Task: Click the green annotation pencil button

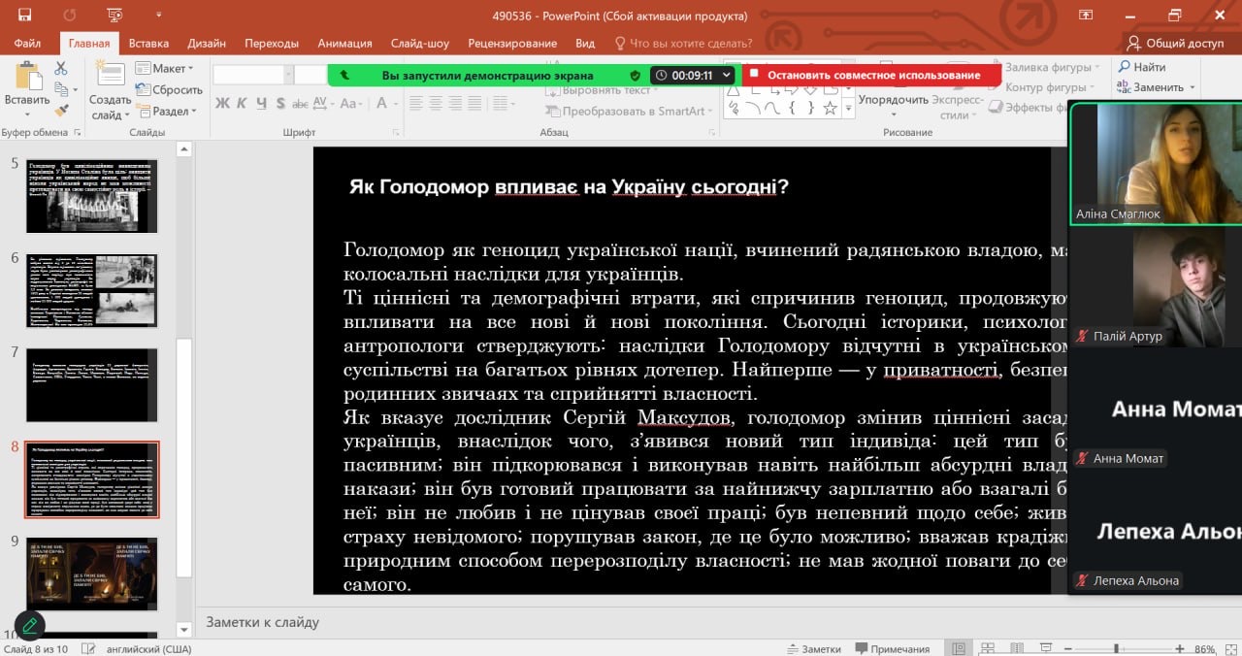Action: pos(30,625)
